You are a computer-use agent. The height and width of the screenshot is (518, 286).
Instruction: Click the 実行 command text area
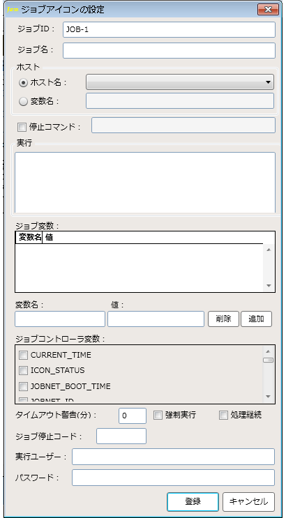(x=145, y=183)
